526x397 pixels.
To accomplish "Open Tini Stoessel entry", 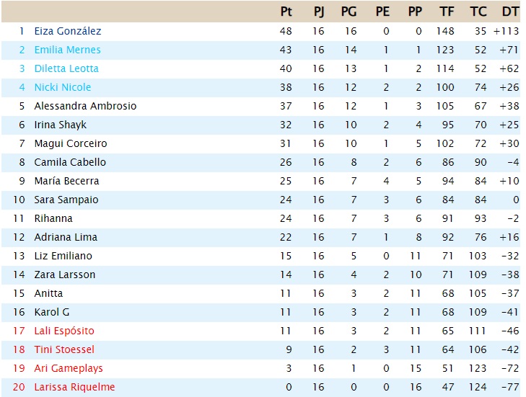I will tap(64, 349).
